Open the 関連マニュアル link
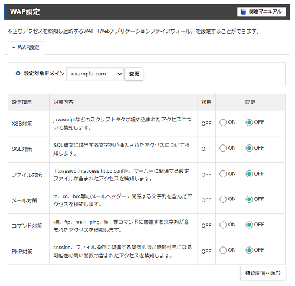This screenshot has width=295, height=286. click(261, 12)
